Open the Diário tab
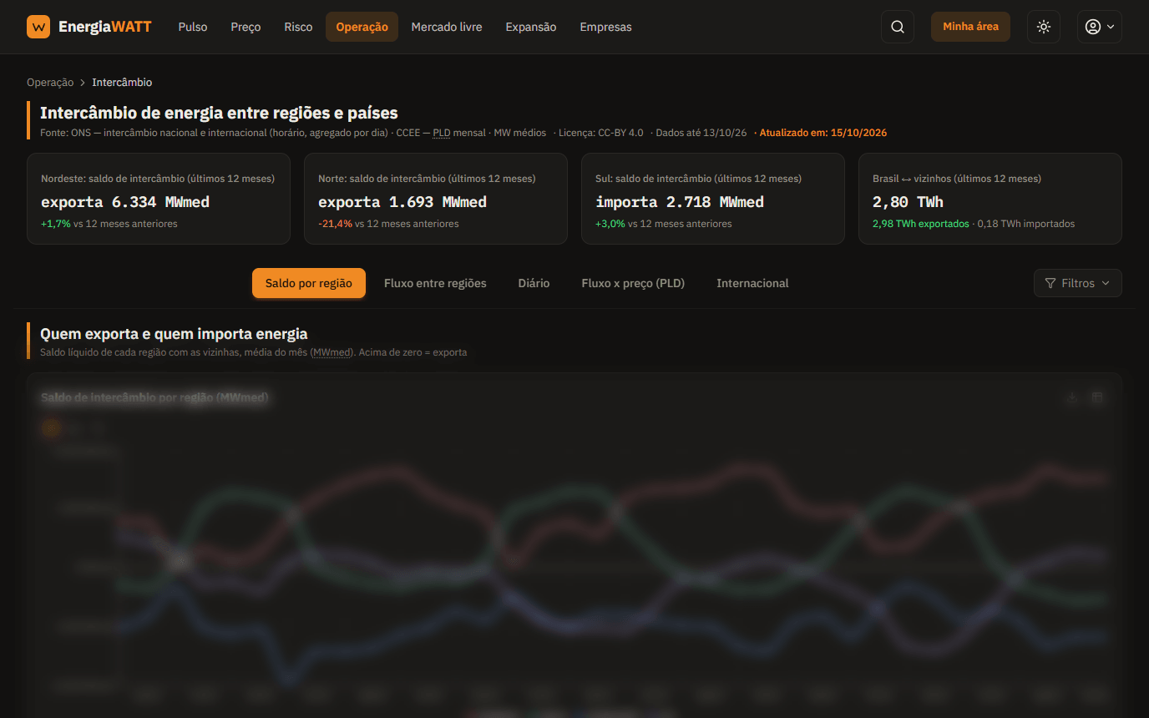 tap(534, 283)
